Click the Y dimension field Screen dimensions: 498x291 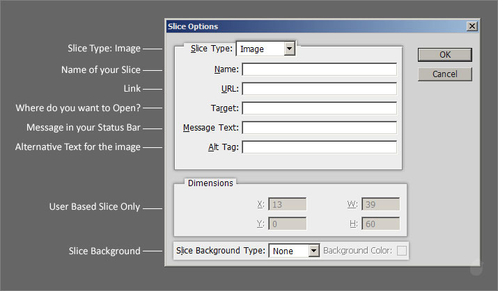tap(287, 224)
